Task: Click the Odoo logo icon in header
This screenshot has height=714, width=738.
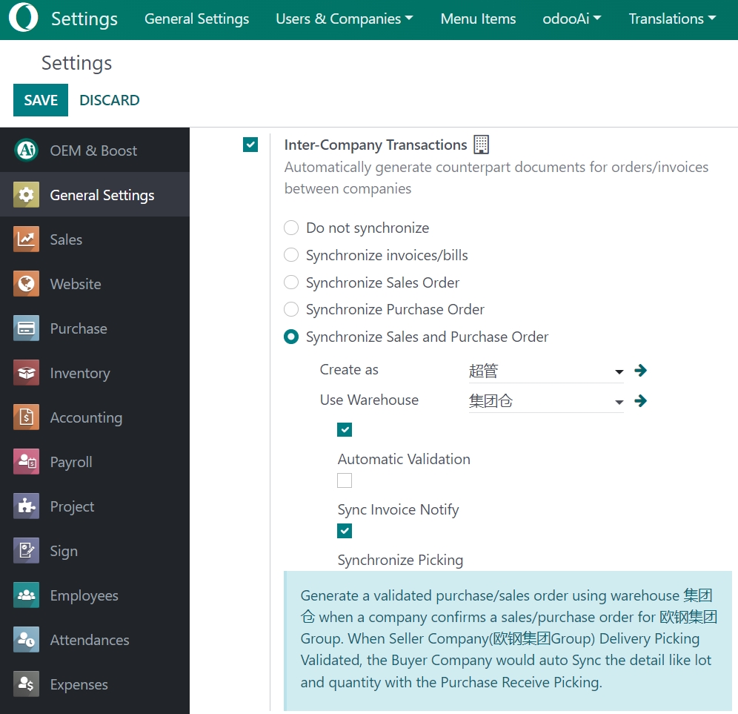Action: pos(25,19)
